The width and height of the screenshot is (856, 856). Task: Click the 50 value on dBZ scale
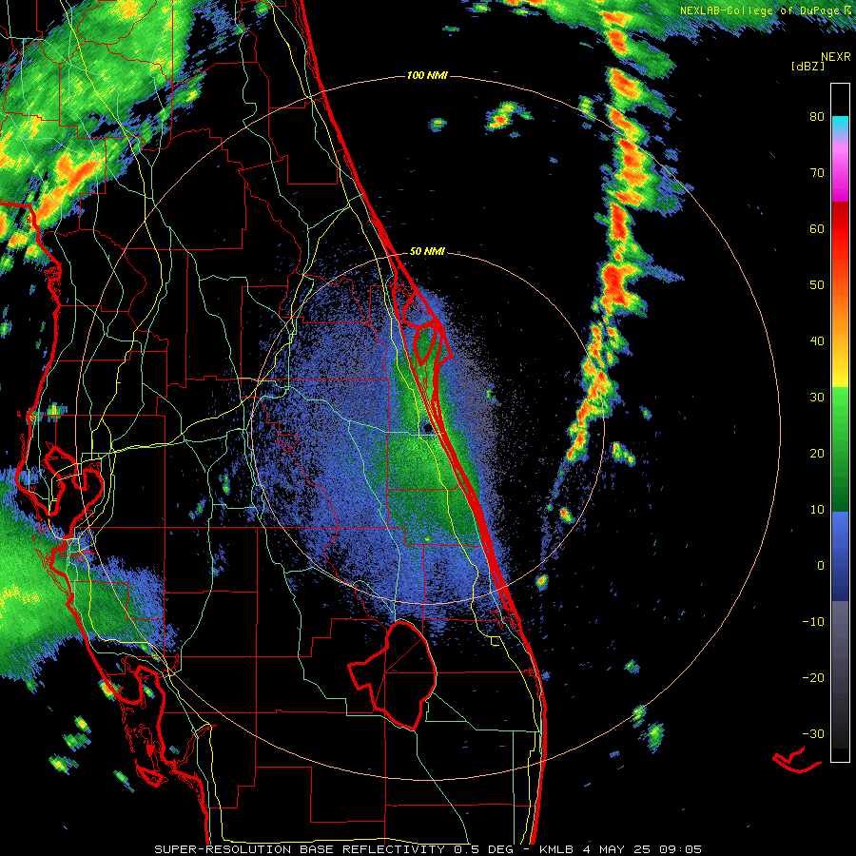(x=817, y=285)
